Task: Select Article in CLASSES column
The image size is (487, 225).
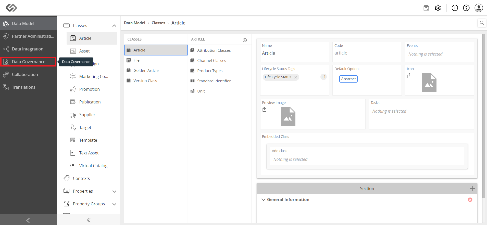Action: pos(156,50)
